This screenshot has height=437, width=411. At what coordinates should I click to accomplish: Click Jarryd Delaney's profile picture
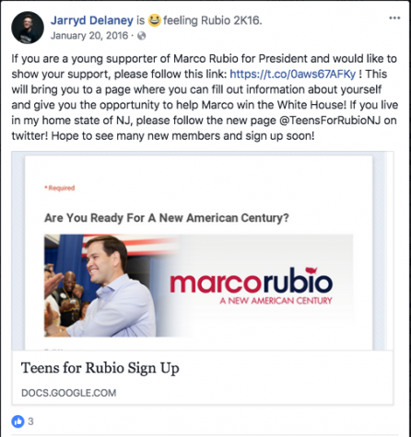28,28
